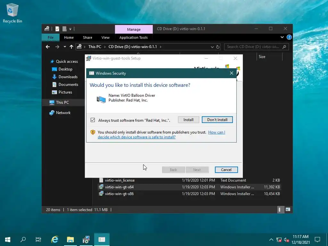
Task: Cancel the Virtio-win-guest-tools Setup
Action: [226, 170]
